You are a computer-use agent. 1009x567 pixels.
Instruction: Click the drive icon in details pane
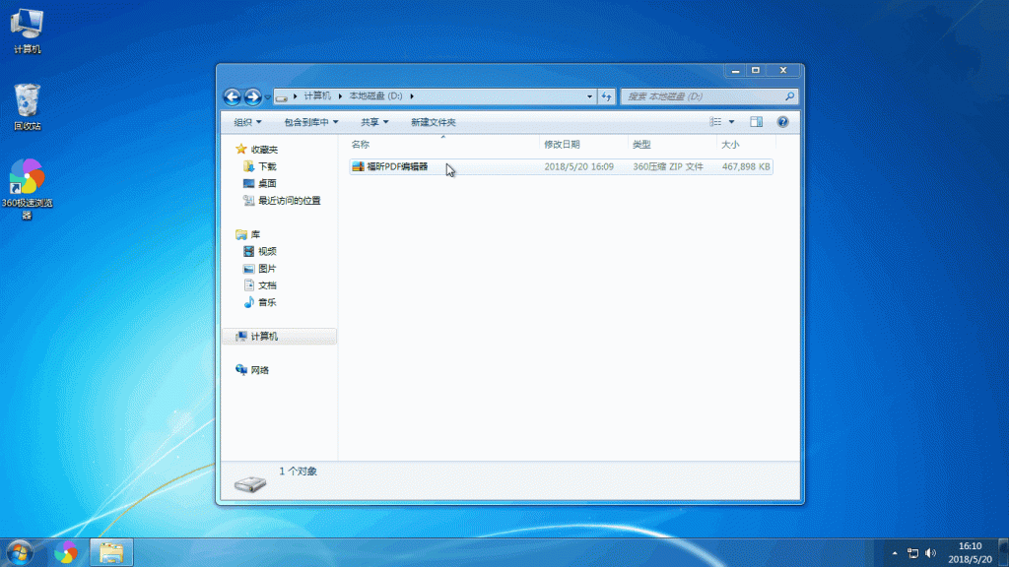(x=250, y=483)
